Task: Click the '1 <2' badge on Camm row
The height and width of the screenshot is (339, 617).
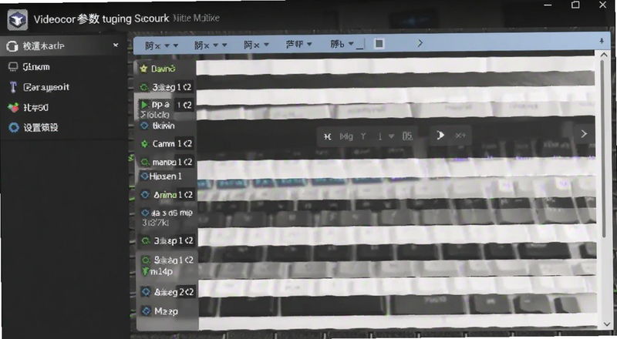Action: click(x=184, y=143)
